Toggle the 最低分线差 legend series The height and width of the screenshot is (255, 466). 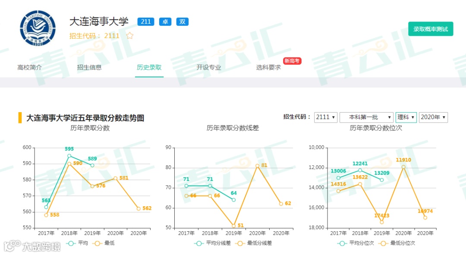tap(254, 243)
